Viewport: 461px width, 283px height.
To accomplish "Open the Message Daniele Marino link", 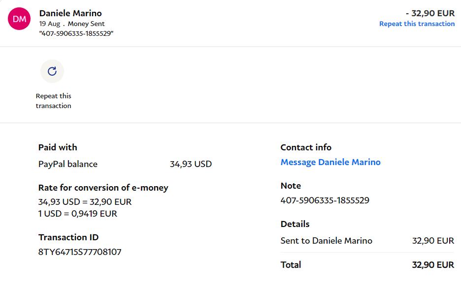I will point(330,162).
